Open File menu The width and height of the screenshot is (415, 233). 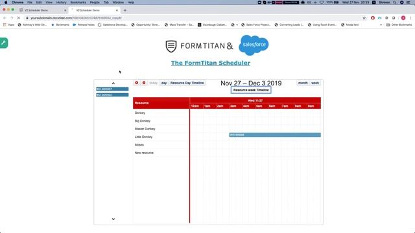click(30, 3)
